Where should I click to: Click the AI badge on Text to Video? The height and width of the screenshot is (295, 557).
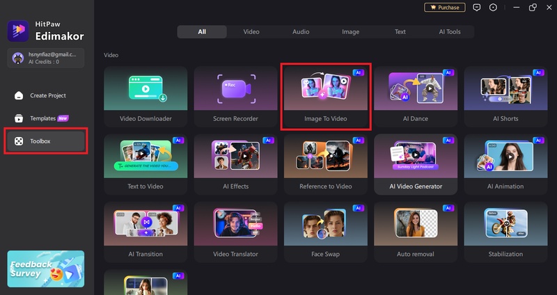[x=178, y=141]
